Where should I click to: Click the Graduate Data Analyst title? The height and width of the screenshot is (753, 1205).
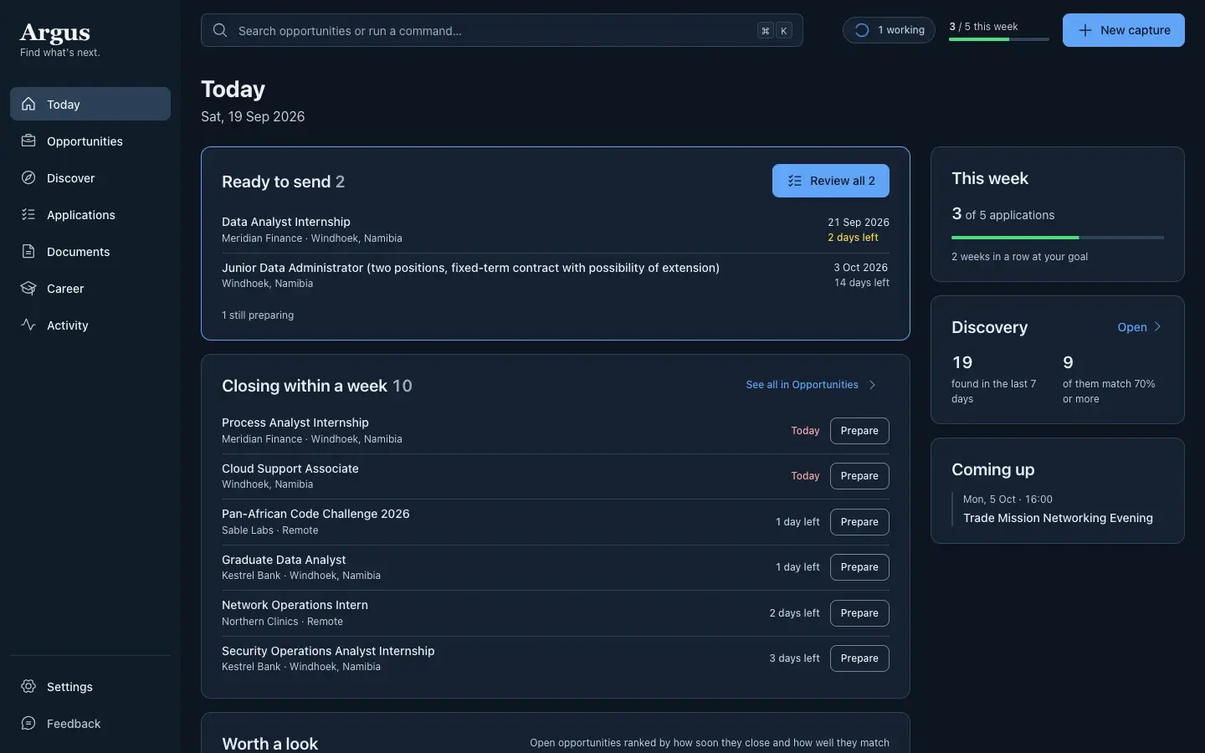[284, 560]
